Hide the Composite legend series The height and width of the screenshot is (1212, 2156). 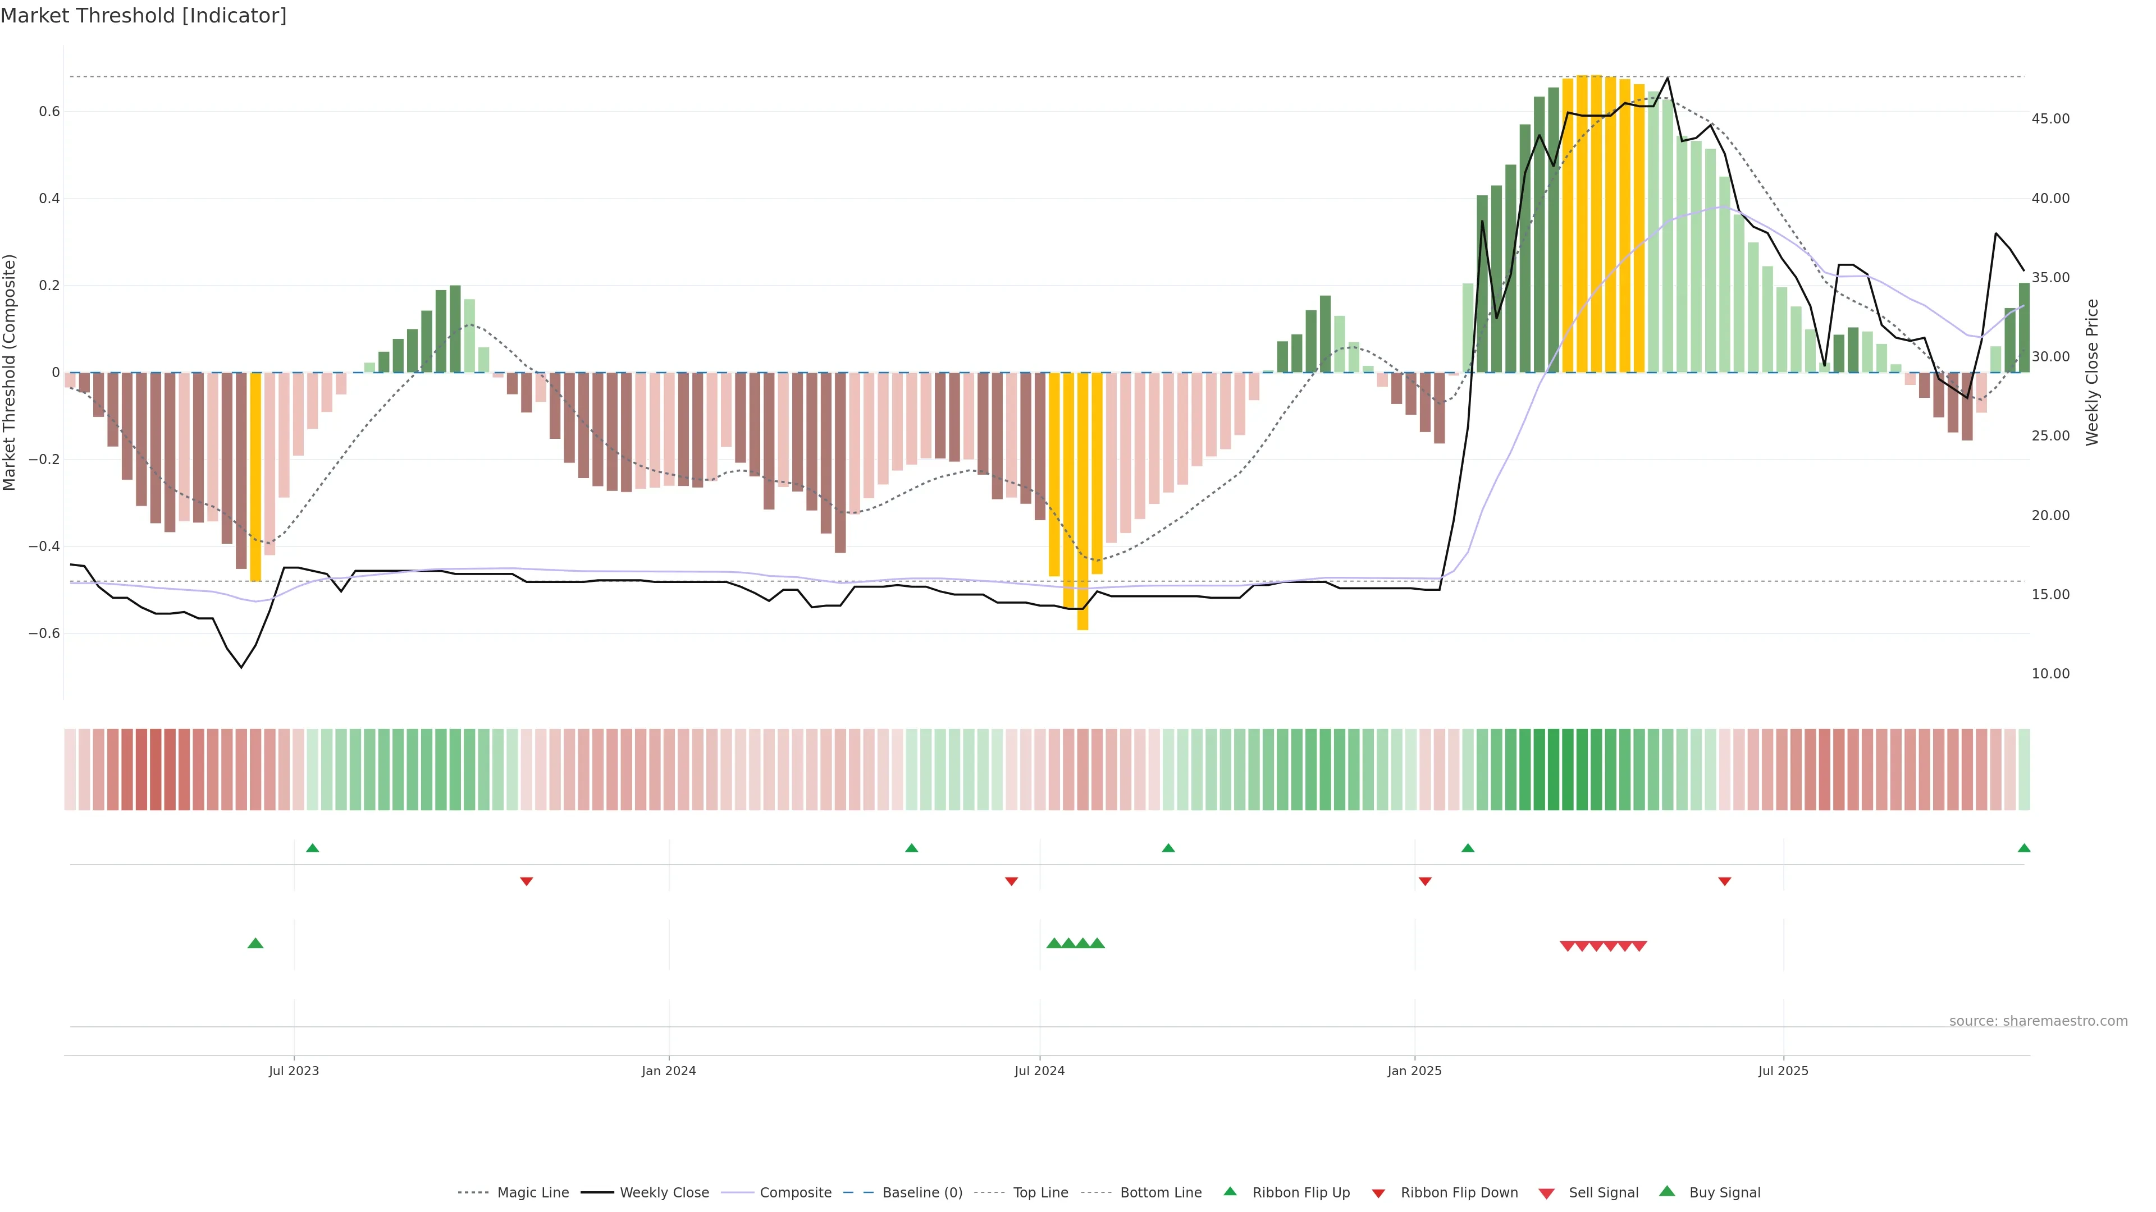pos(795,1192)
